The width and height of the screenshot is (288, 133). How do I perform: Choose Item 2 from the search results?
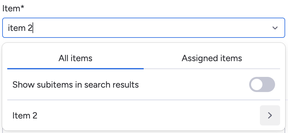(x=25, y=116)
